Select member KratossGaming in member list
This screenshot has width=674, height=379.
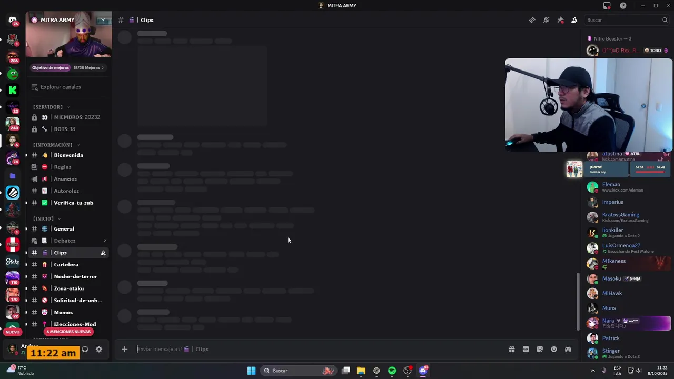[628, 217]
